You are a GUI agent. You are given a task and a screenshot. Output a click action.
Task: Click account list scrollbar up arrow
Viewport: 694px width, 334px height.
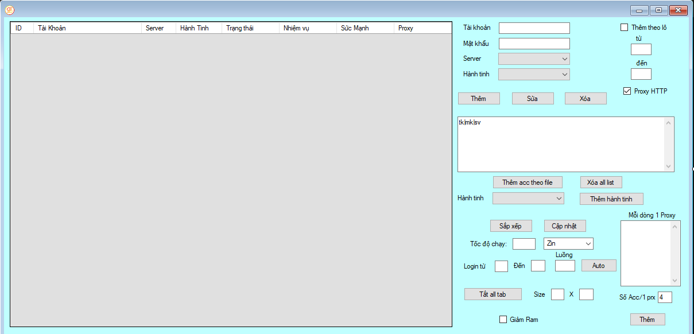669,122
